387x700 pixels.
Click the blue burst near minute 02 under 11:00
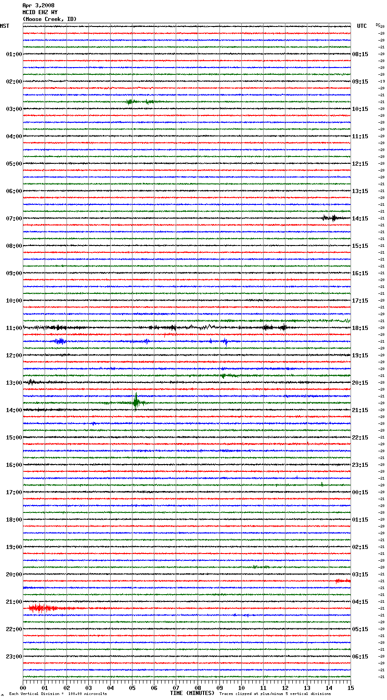pyautogui.click(x=60, y=341)
